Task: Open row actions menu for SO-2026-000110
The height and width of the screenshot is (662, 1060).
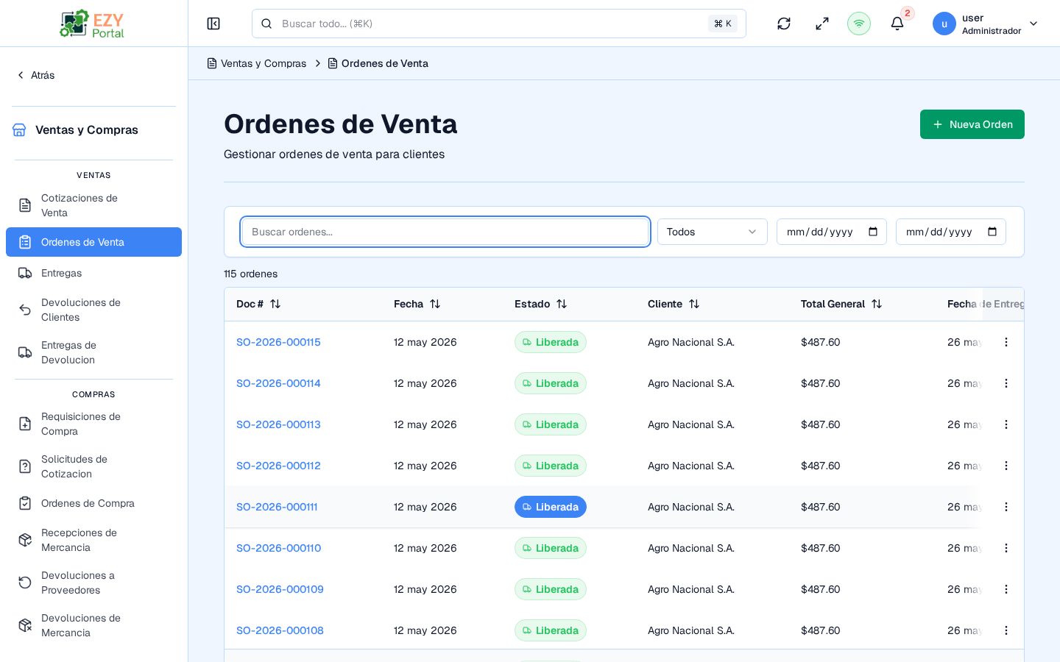Action: click(x=1006, y=548)
